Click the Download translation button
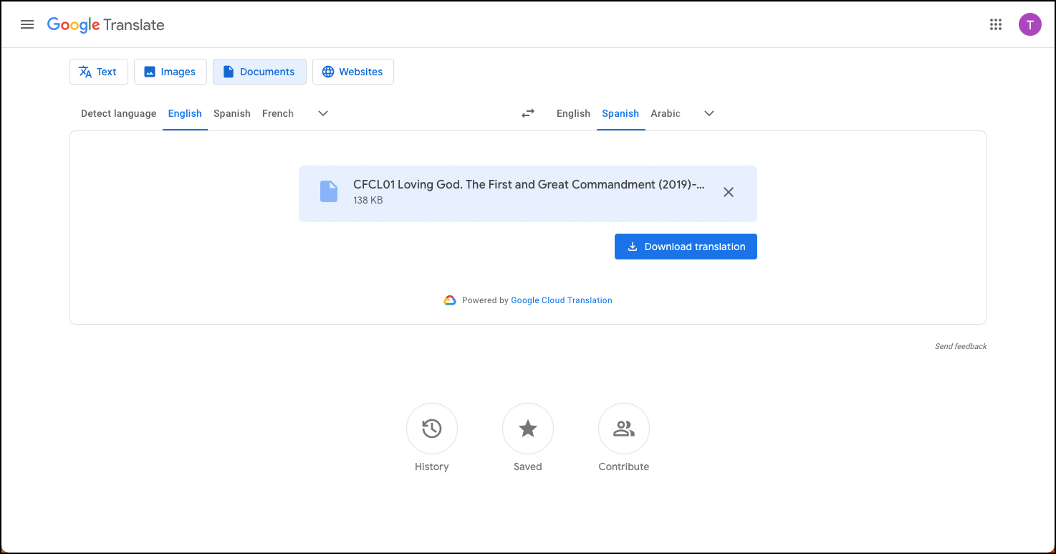Image resolution: width=1056 pixels, height=554 pixels. click(686, 247)
